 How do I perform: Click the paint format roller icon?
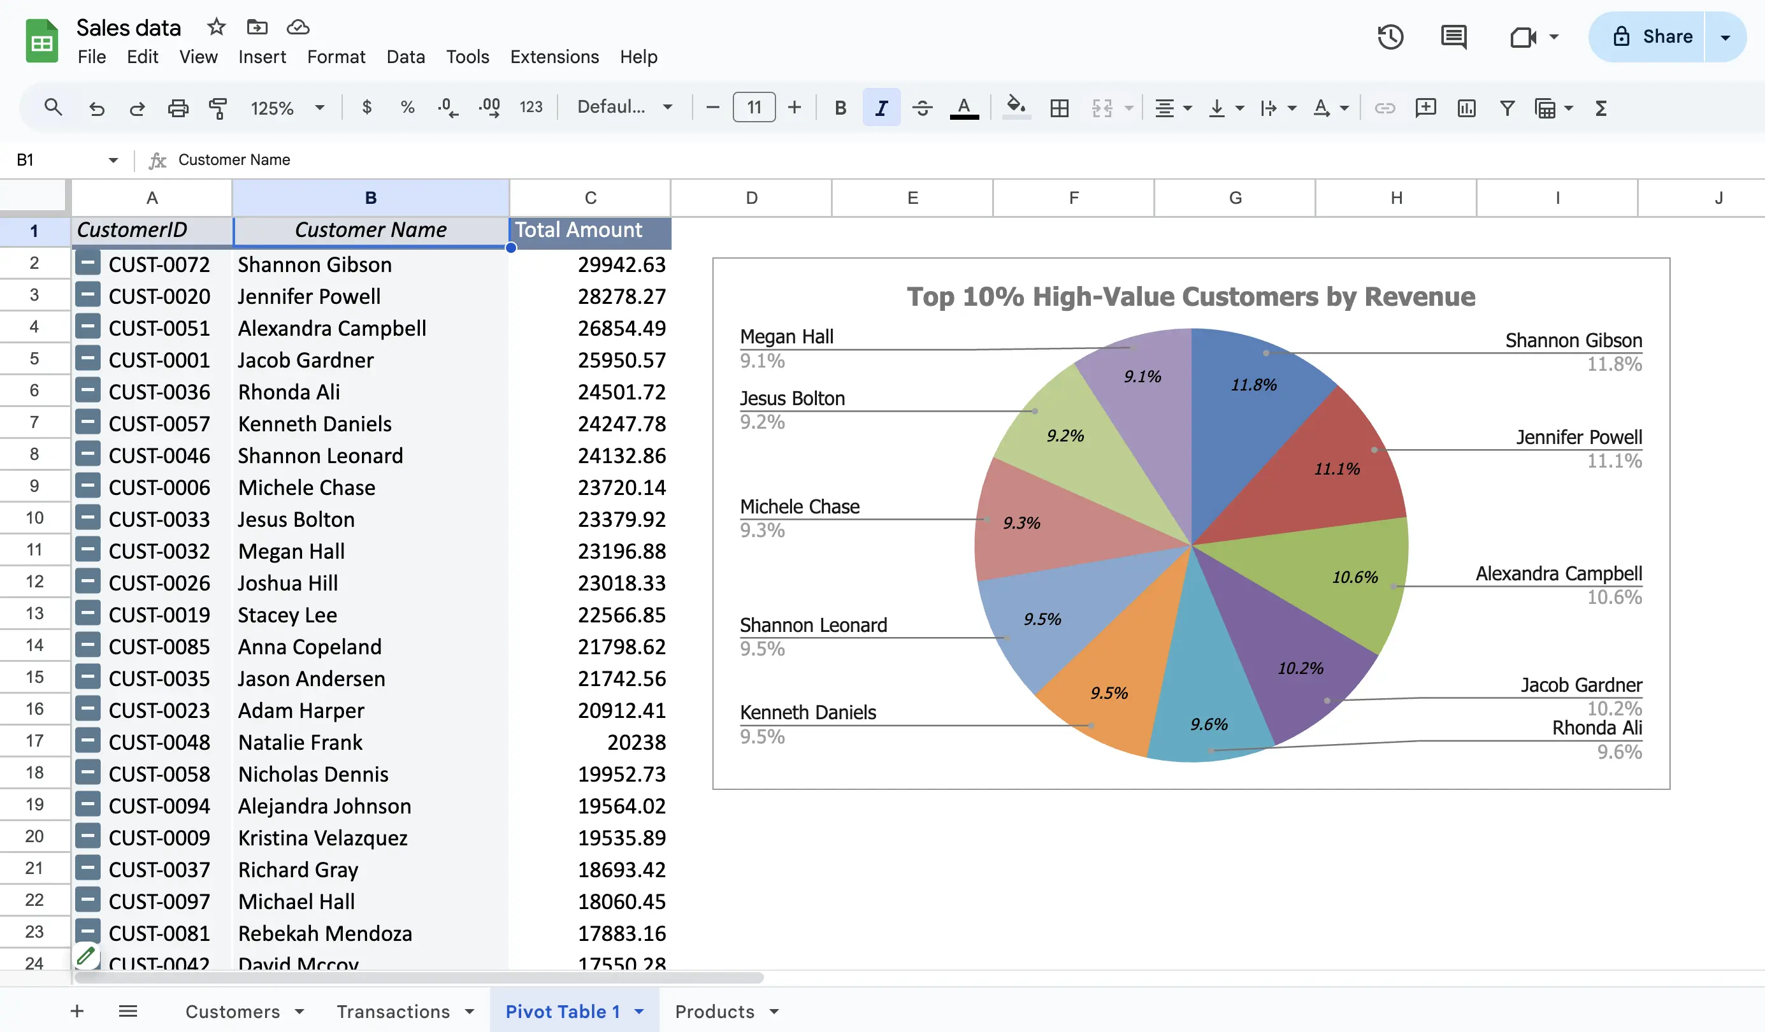point(218,108)
